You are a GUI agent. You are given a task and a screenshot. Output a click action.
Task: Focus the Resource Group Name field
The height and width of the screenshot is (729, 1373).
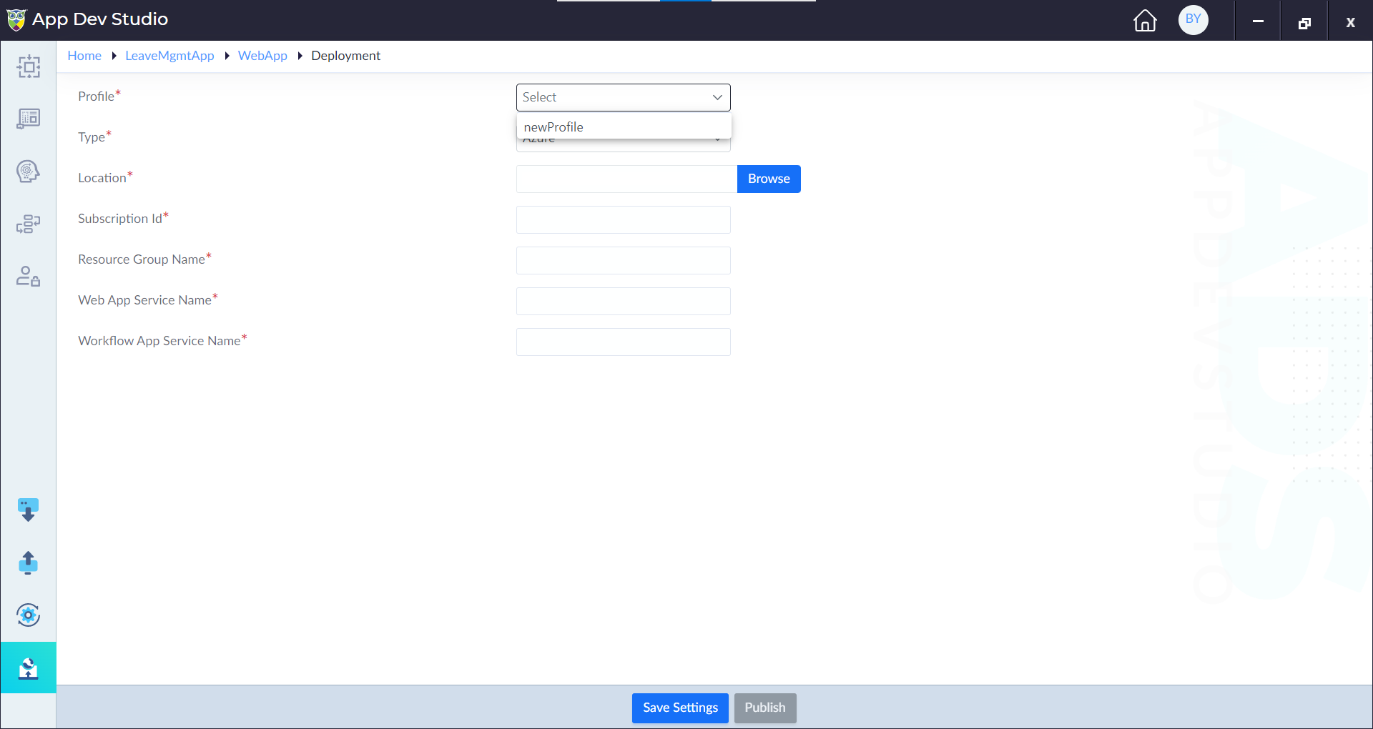624,260
